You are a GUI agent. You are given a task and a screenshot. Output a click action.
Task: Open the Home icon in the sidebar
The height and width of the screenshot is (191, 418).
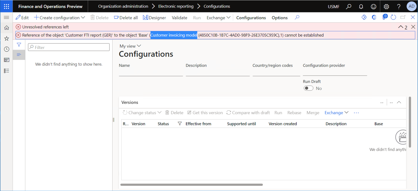[7, 27]
